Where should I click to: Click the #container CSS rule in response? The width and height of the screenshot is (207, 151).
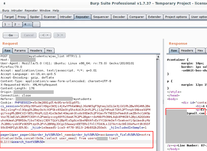pyautogui.click(x=178, y=60)
